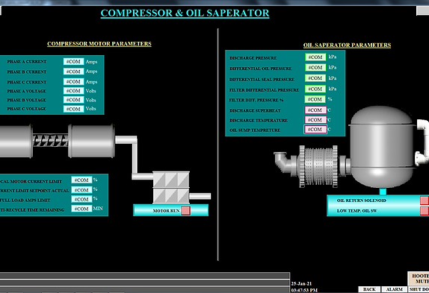Click the Oil Sump Tempreture value box
429x293 pixels.
click(x=315, y=129)
